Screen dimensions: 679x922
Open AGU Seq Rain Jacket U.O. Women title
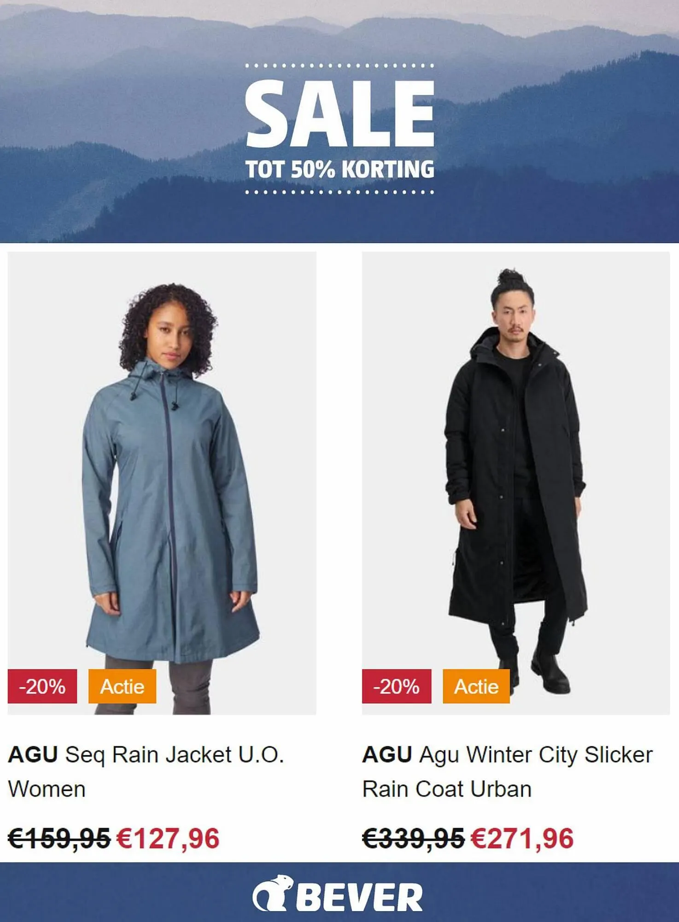[146, 772]
